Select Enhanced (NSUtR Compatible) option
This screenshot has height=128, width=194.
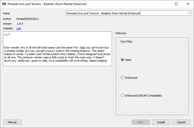141,96
